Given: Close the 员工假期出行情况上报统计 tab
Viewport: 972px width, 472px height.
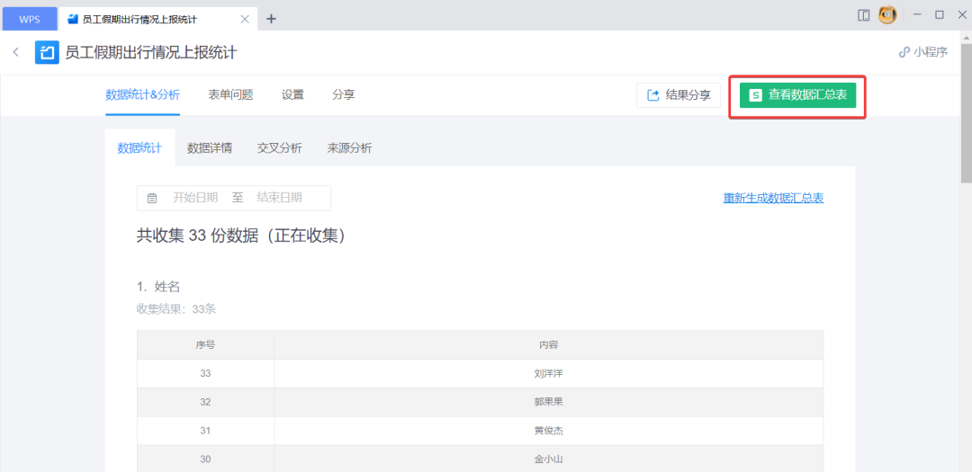Looking at the screenshot, I should pyautogui.click(x=245, y=19).
